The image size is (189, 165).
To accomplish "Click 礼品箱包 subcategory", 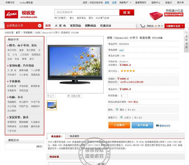I will [x=35, y=122].
